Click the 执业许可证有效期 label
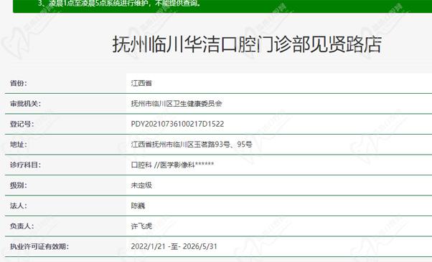 click(39, 246)
